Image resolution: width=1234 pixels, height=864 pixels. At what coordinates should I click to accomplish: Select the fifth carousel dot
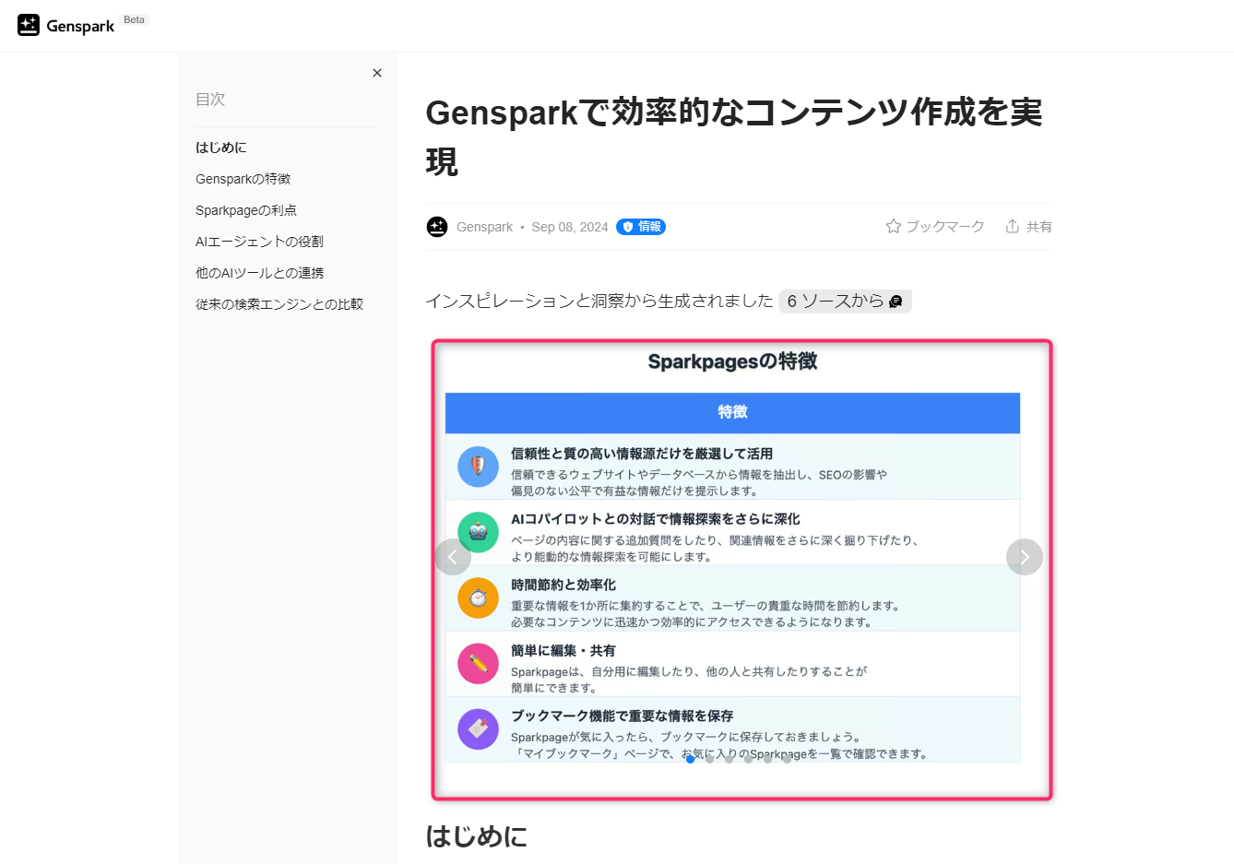click(767, 759)
